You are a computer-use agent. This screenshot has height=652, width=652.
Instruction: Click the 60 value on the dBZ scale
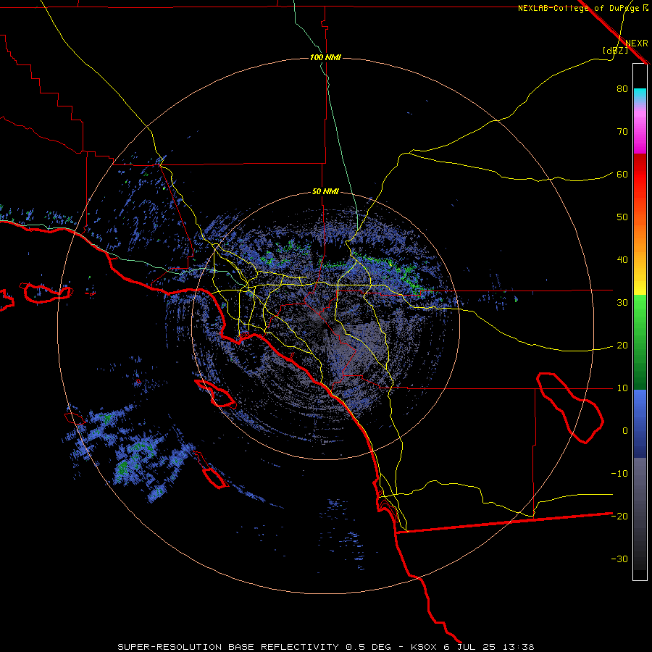pos(622,174)
